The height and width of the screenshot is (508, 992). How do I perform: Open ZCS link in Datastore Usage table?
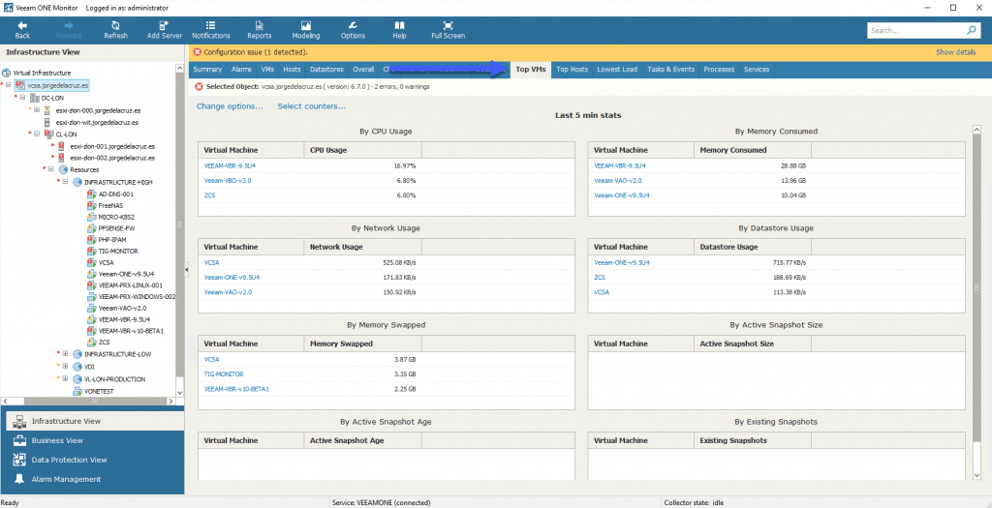(x=599, y=278)
